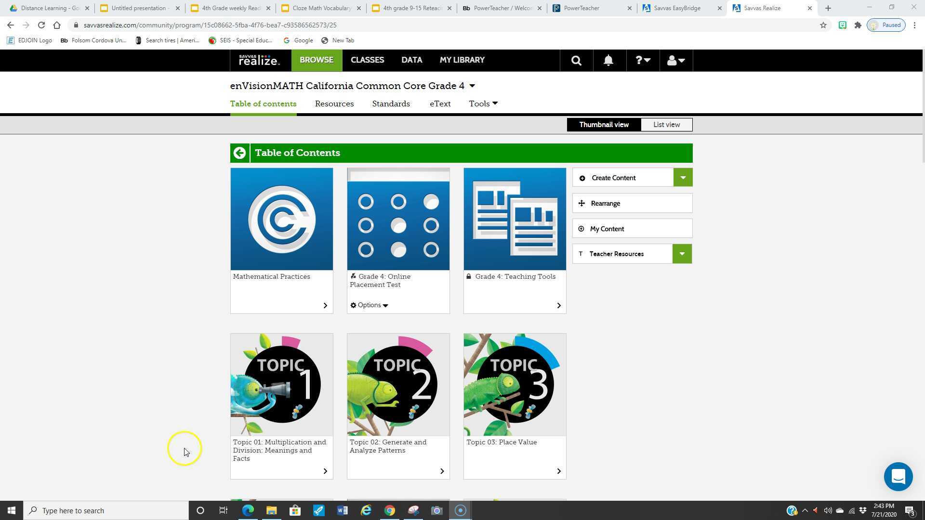Click the chevron arrow on Topic 03 Place Value
This screenshot has width=925, height=520.
click(559, 471)
